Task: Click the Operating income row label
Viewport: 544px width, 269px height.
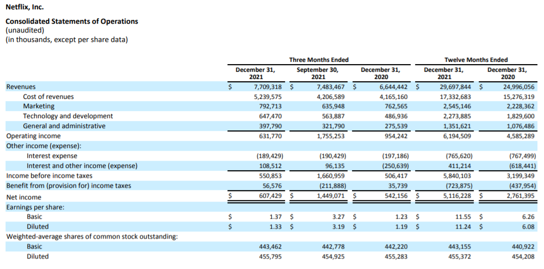Action: click(x=33, y=136)
